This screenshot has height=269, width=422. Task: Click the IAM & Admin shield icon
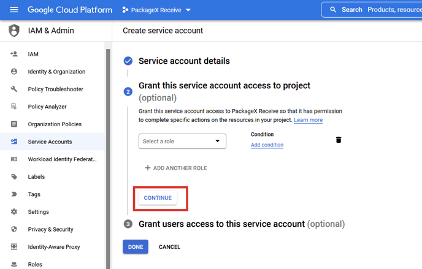(x=14, y=31)
